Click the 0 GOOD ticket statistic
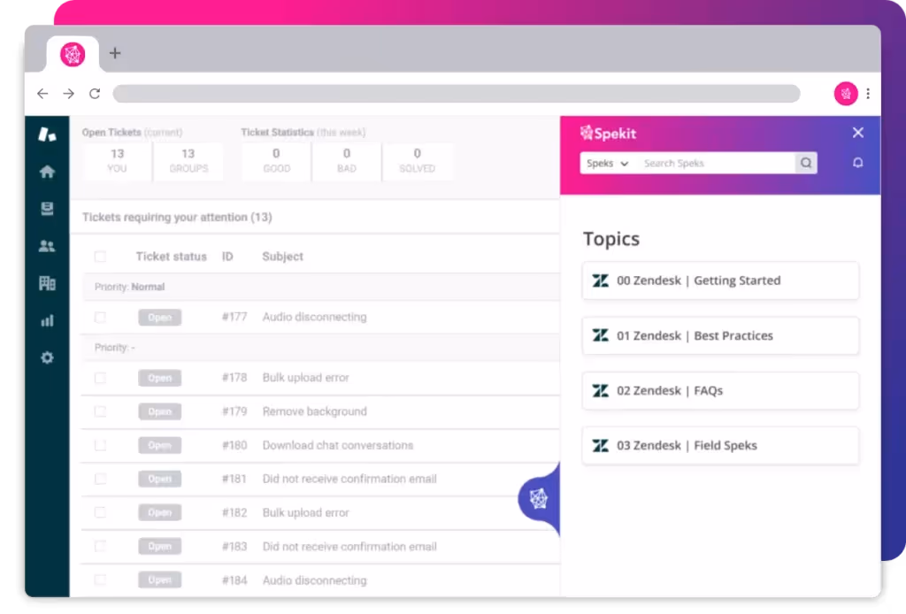Screen dimensions: 906x614 pyautogui.click(x=276, y=161)
